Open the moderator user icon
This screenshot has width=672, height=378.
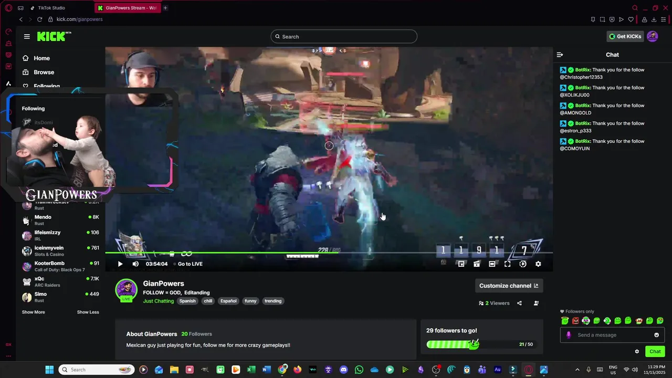536,303
